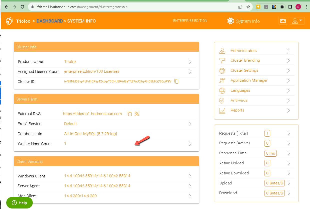The image size is (310, 209).
Task: Click the Administrators person icon
Action: click(x=222, y=51)
